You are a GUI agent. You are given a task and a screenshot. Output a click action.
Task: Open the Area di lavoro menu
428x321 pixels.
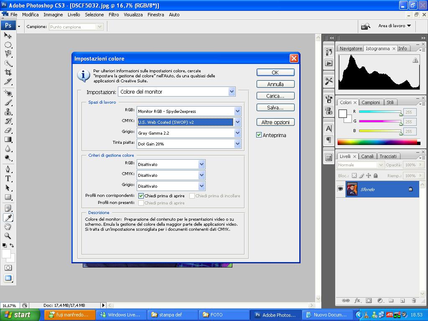click(x=395, y=25)
